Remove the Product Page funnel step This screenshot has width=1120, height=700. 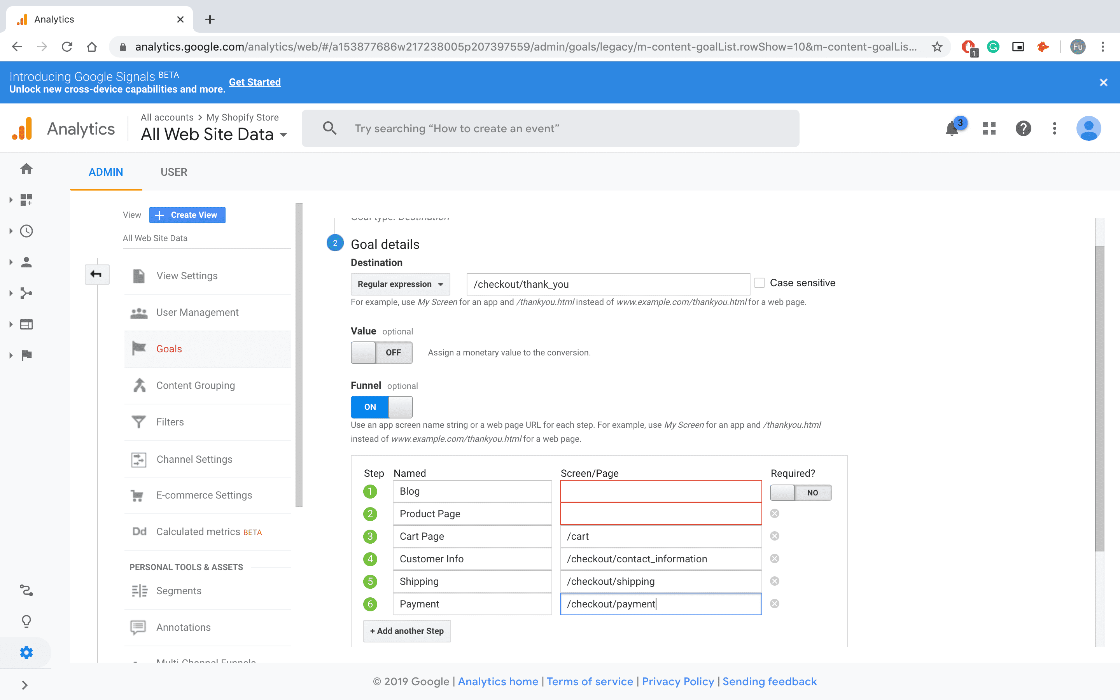(x=774, y=513)
